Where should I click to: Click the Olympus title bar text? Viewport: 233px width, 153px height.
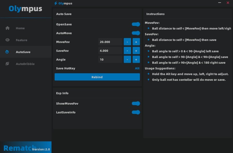pos(65,3)
